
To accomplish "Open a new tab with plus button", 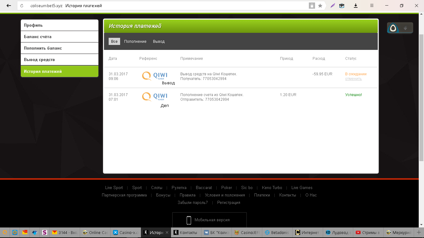I will click(419, 232).
